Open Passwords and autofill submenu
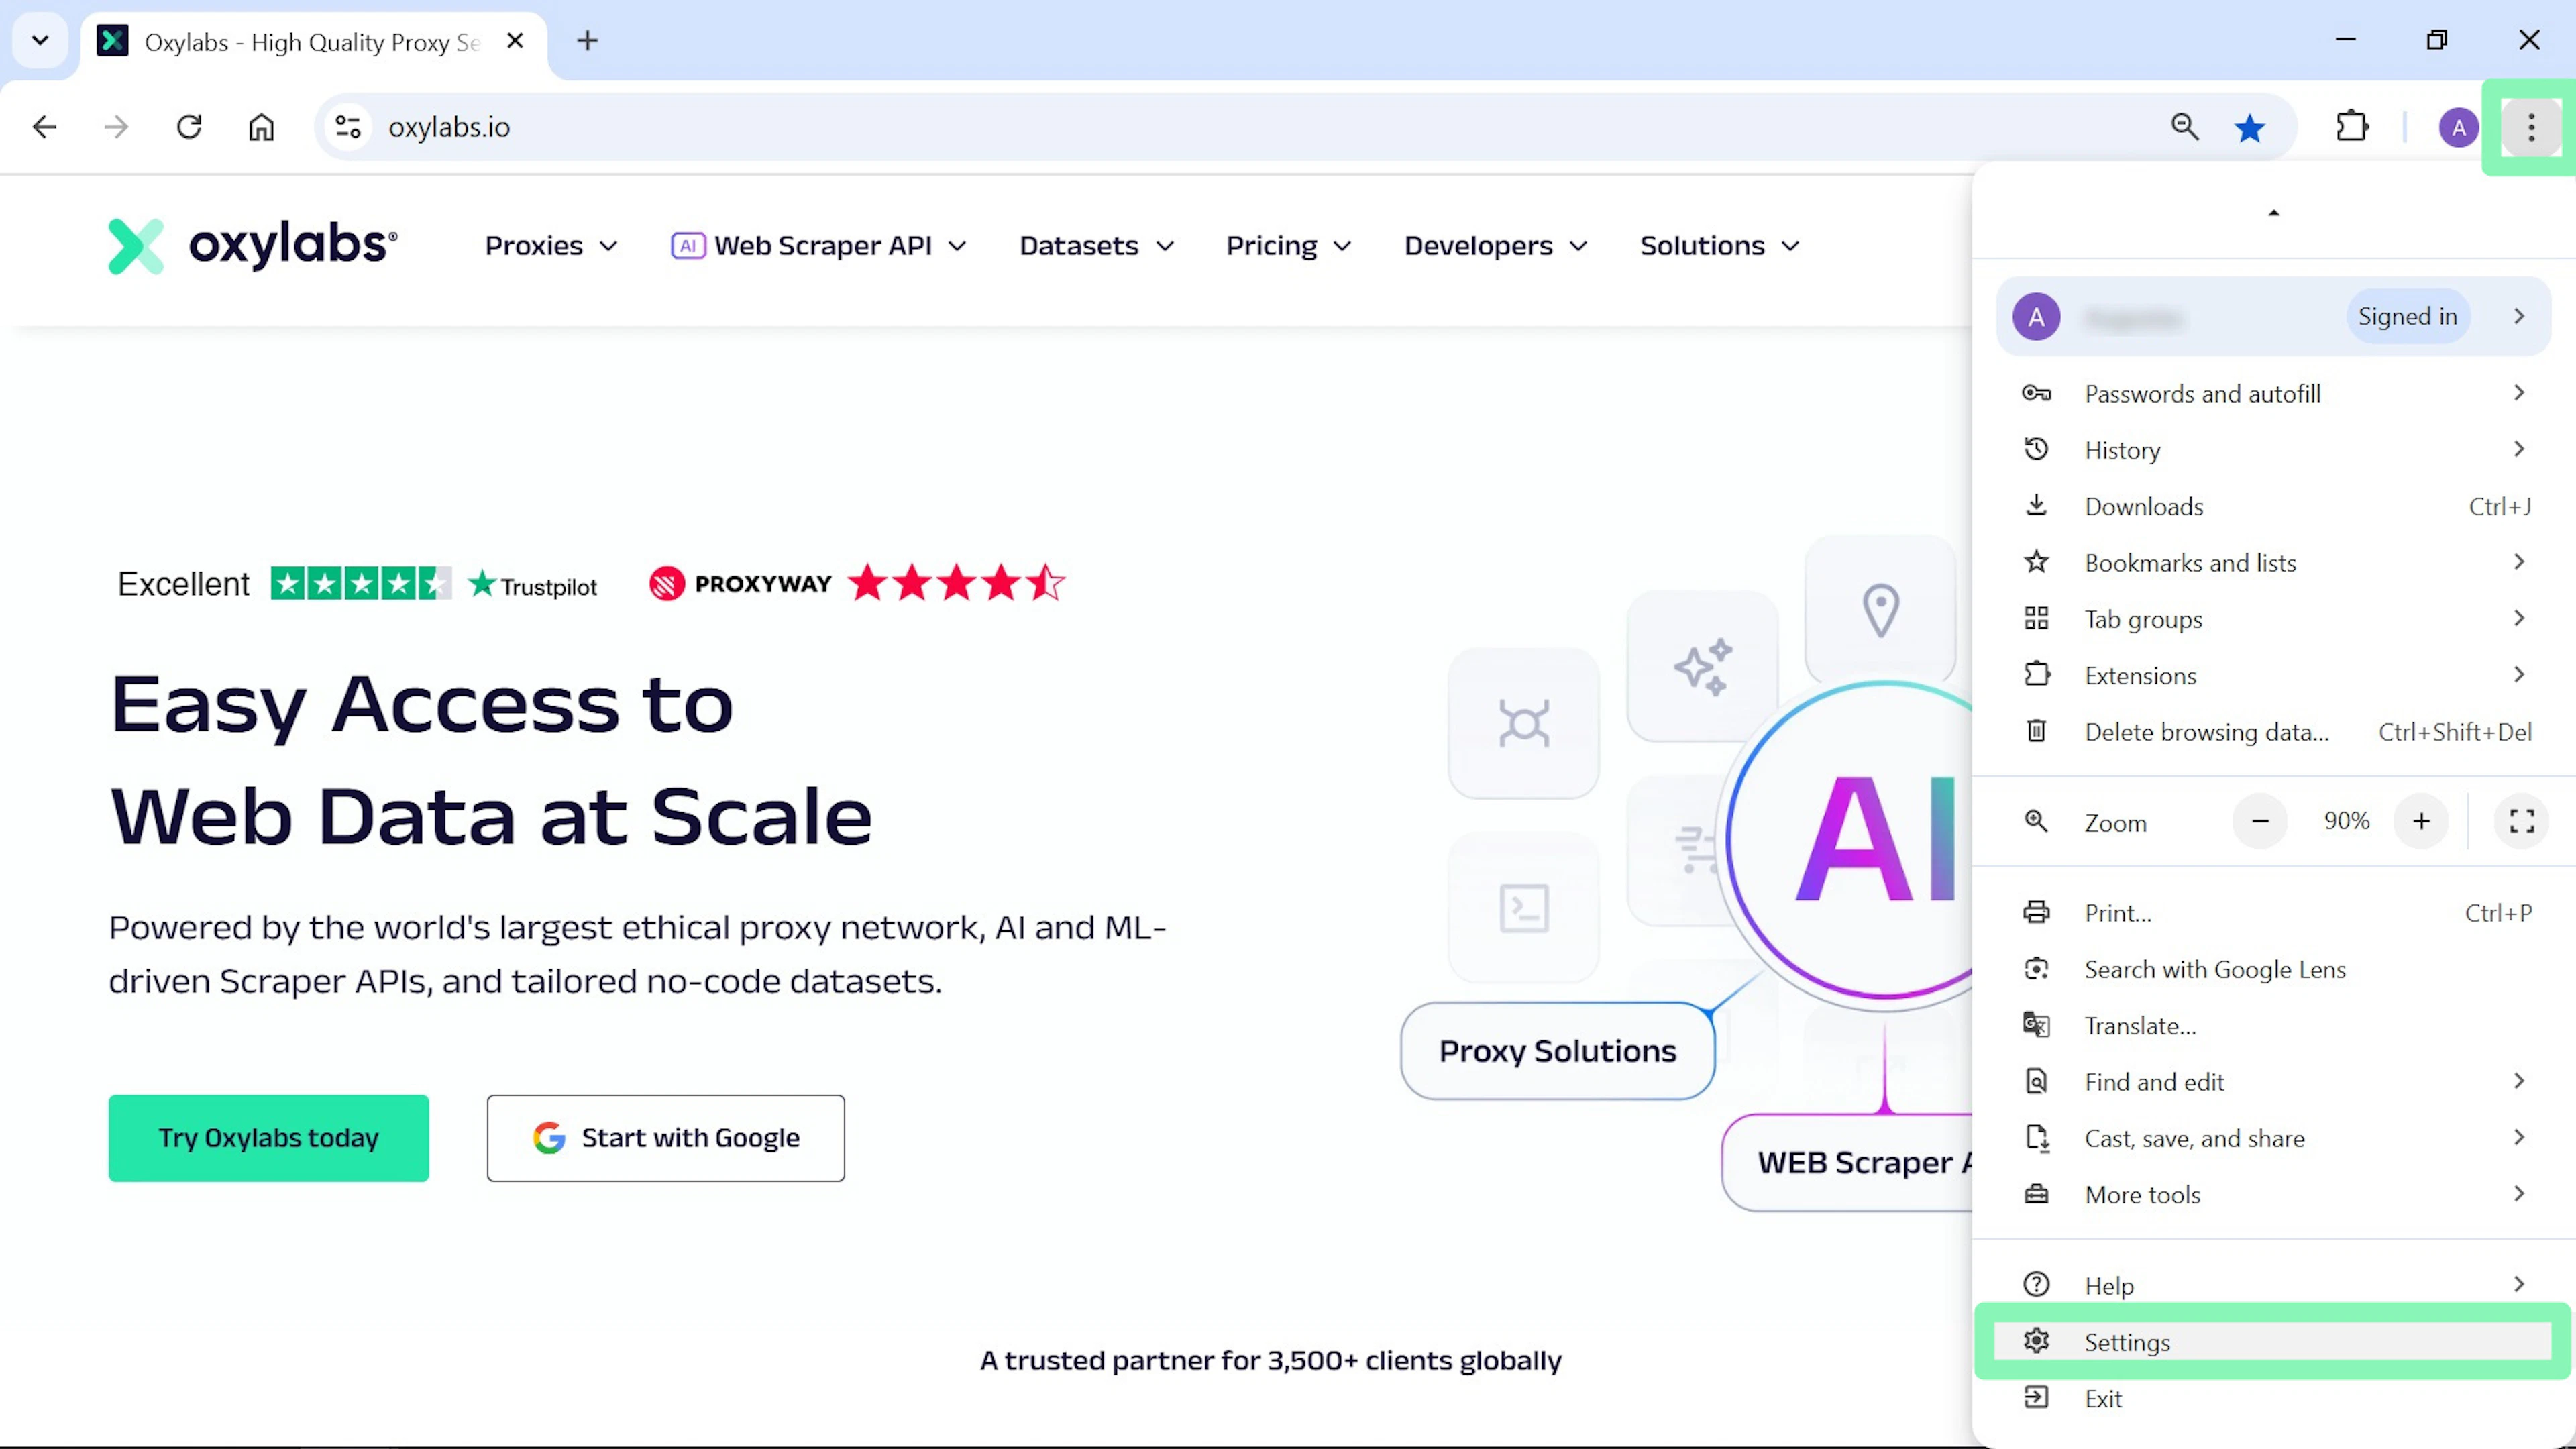This screenshot has width=2576, height=1449. pos(2273,394)
